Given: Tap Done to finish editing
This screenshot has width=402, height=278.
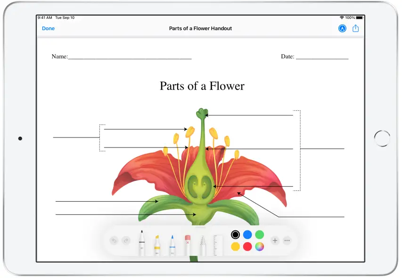Looking at the screenshot, I should point(48,28).
